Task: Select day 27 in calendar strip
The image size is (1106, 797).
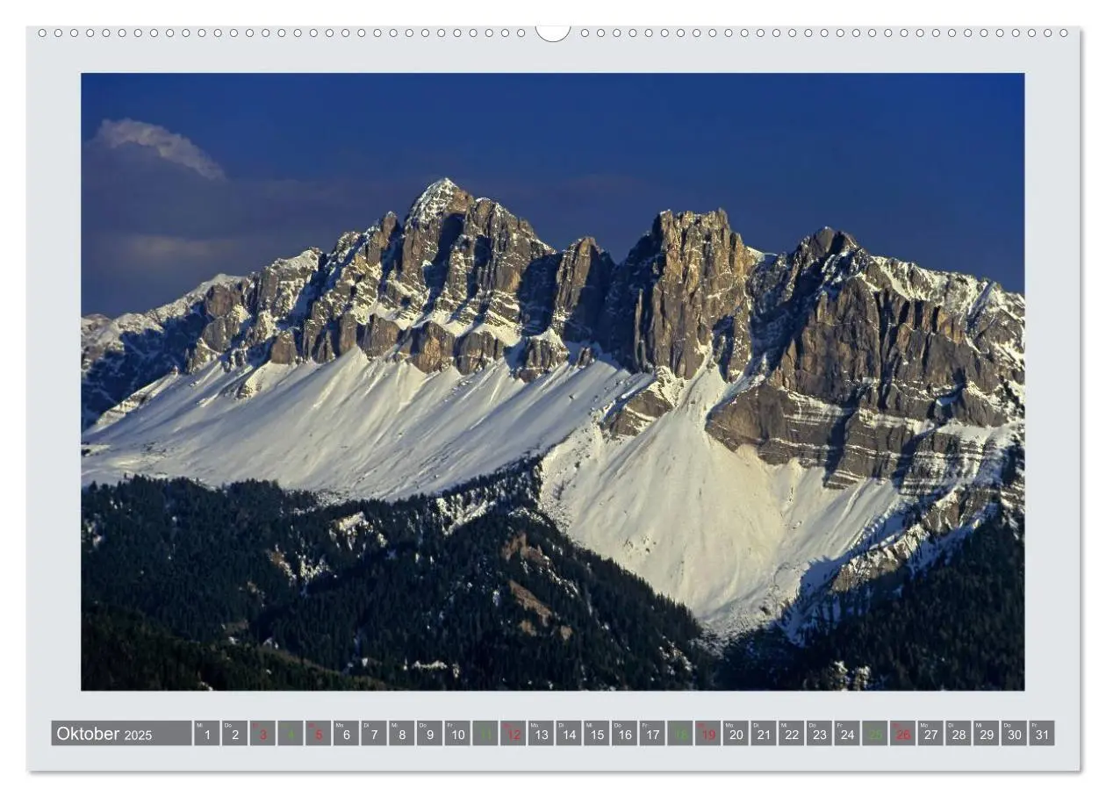Action: tap(930, 733)
